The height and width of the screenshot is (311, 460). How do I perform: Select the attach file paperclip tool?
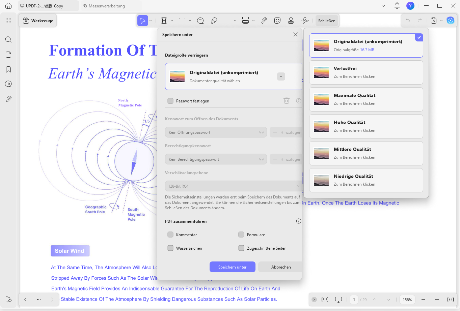click(x=264, y=21)
